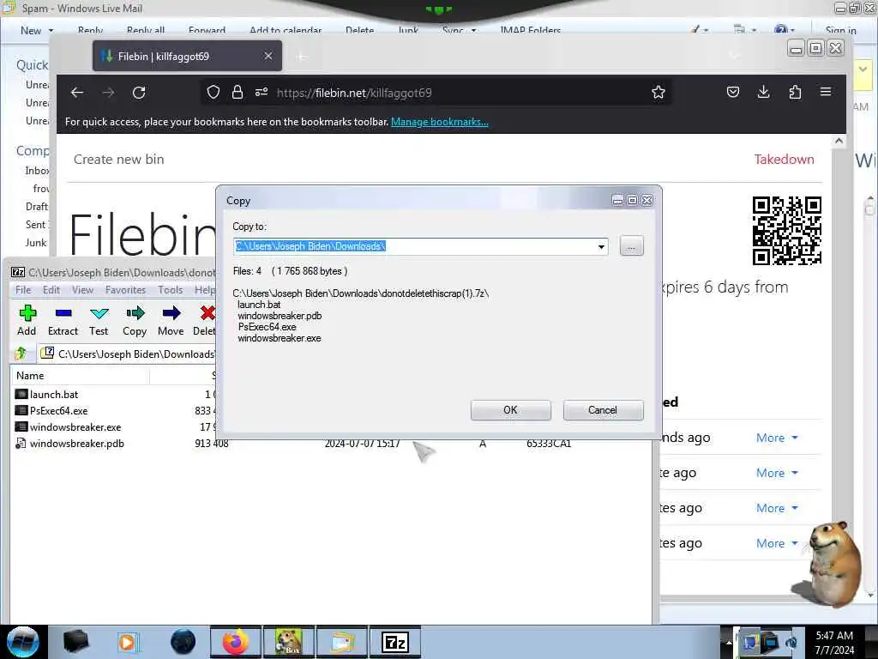This screenshot has width=878, height=659.
Task: Go back in Firefox
Action: pos(77,93)
